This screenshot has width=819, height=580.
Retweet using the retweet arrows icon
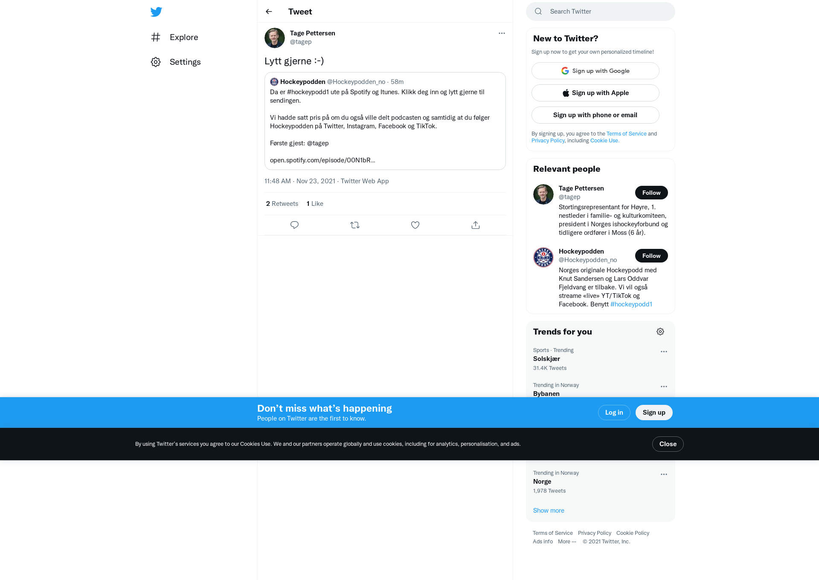(355, 225)
